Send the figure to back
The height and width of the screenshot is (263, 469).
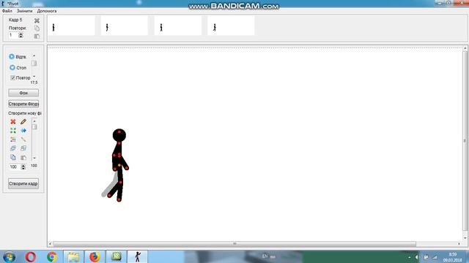(x=23, y=148)
